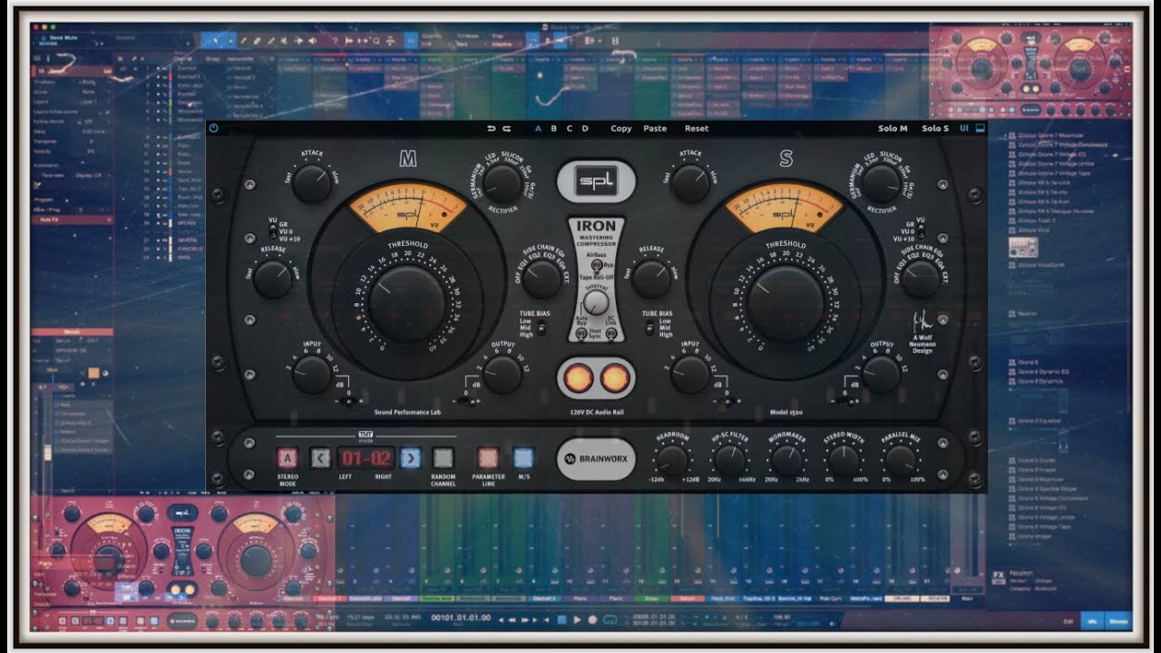
Task: Toggle the loop icon in DAW transport
Action: click(610, 619)
